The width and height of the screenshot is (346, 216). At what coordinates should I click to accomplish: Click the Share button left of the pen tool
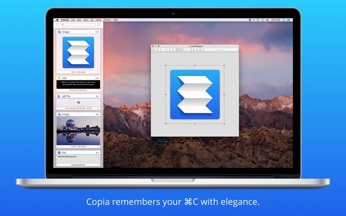173,50
